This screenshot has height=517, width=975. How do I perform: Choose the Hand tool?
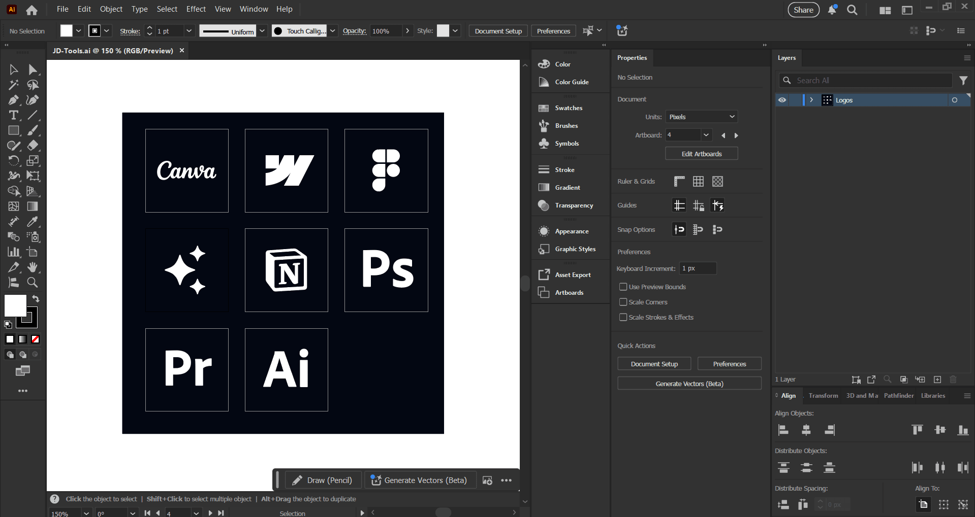(33, 267)
